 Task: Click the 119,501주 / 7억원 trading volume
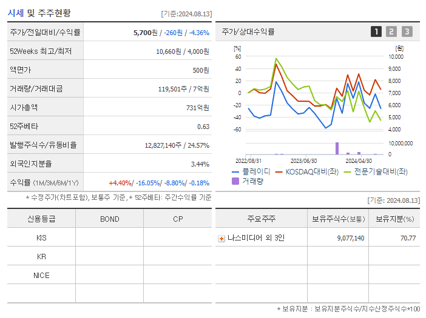tap(184, 89)
